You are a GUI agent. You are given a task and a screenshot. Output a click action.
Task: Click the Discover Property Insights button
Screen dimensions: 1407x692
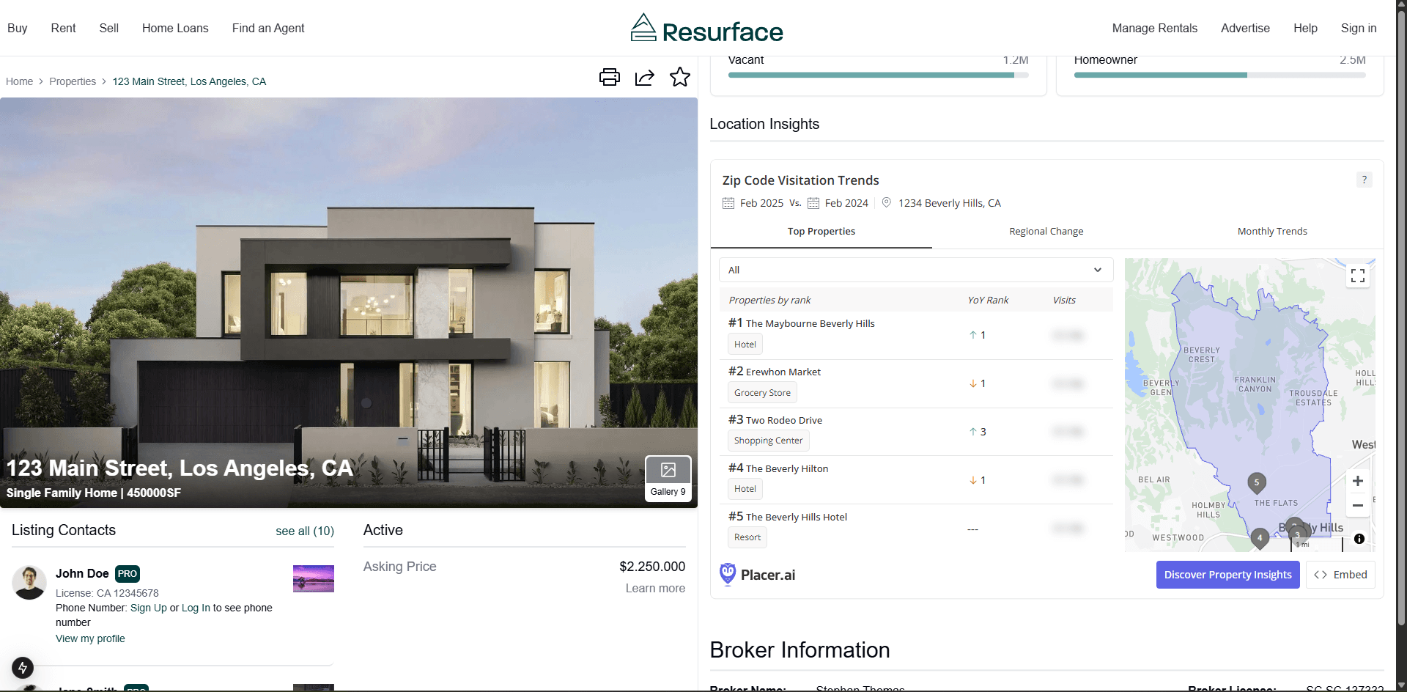(1227, 575)
